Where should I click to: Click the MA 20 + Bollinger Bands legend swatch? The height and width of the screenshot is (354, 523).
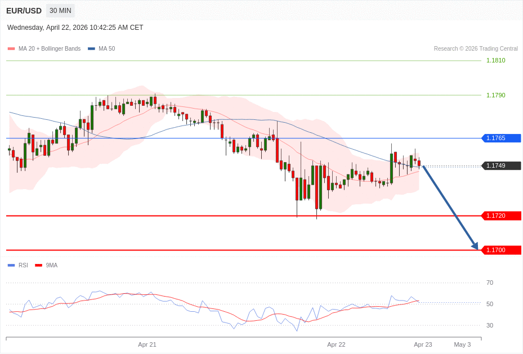pos(11,49)
